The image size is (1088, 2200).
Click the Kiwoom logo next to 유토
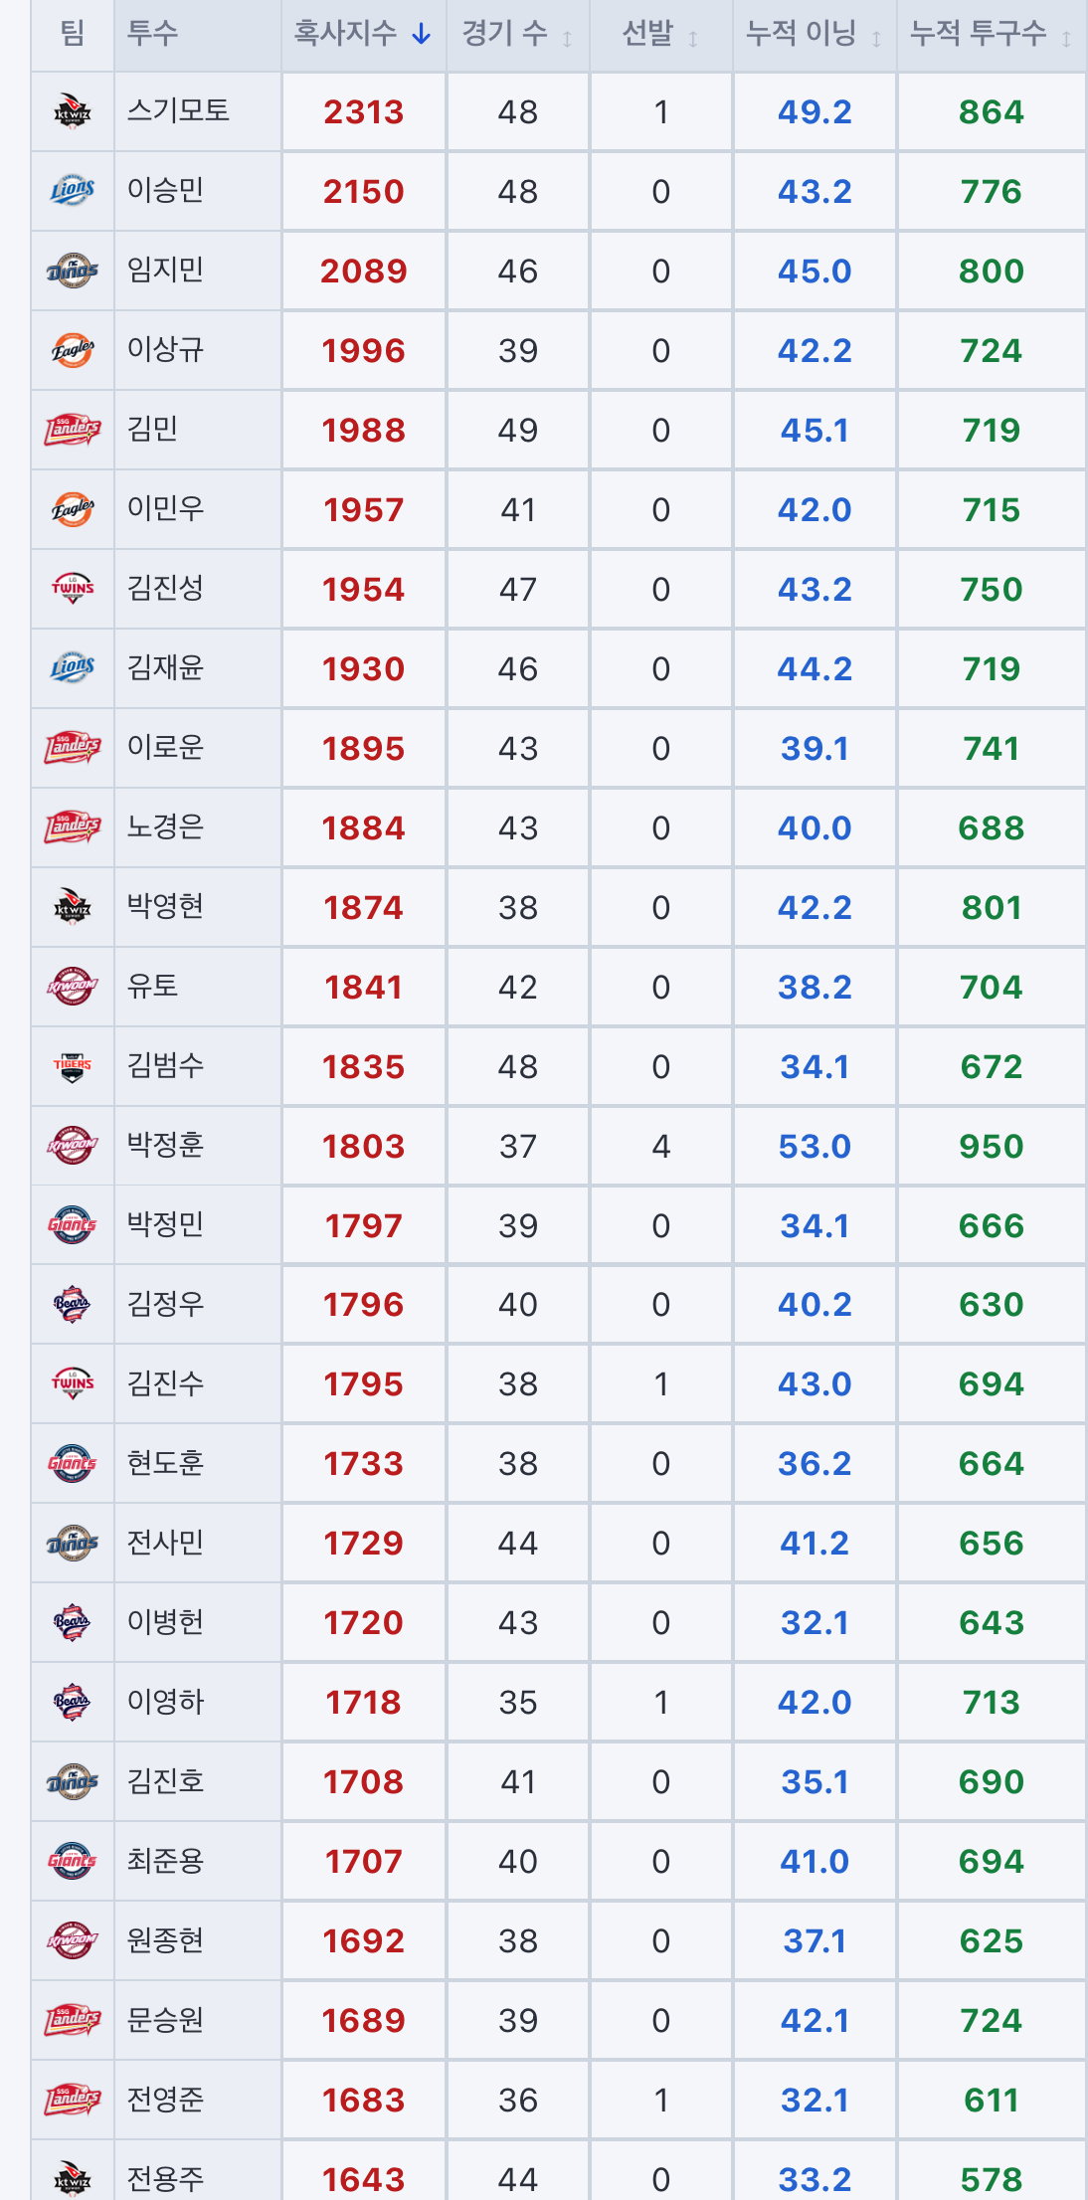tap(73, 987)
